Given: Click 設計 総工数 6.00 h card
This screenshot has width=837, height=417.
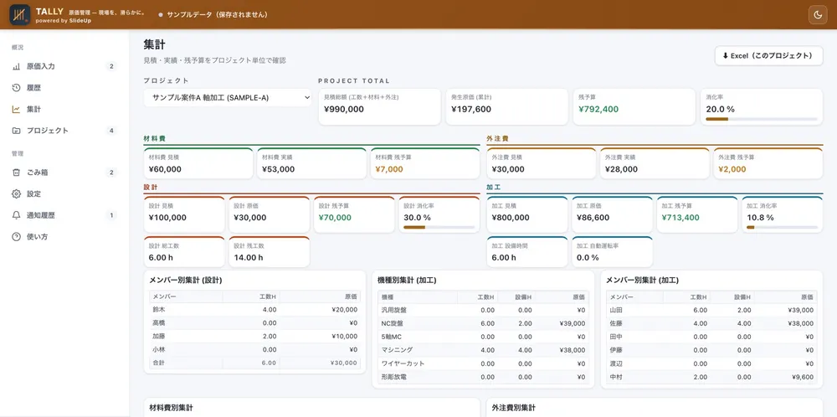Looking at the screenshot, I should pyautogui.click(x=184, y=252).
